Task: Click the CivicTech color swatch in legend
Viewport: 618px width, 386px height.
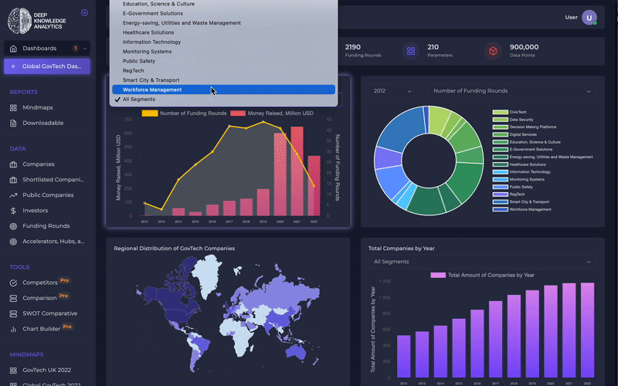Action: (500, 112)
